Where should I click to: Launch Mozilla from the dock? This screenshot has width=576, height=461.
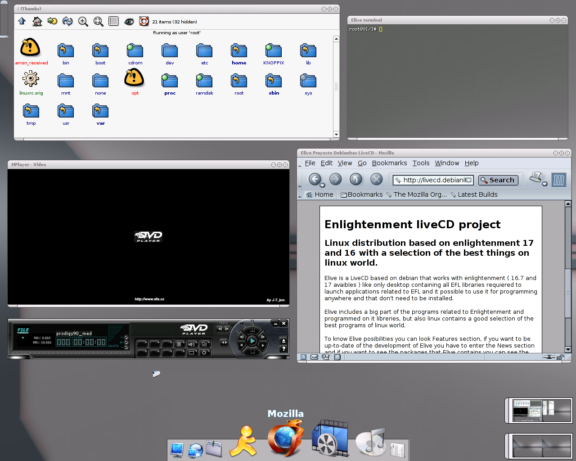pyautogui.click(x=286, y=438)
